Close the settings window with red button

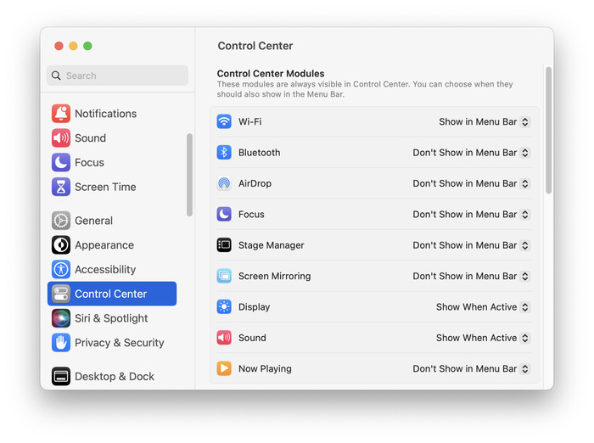pos(59,46)
